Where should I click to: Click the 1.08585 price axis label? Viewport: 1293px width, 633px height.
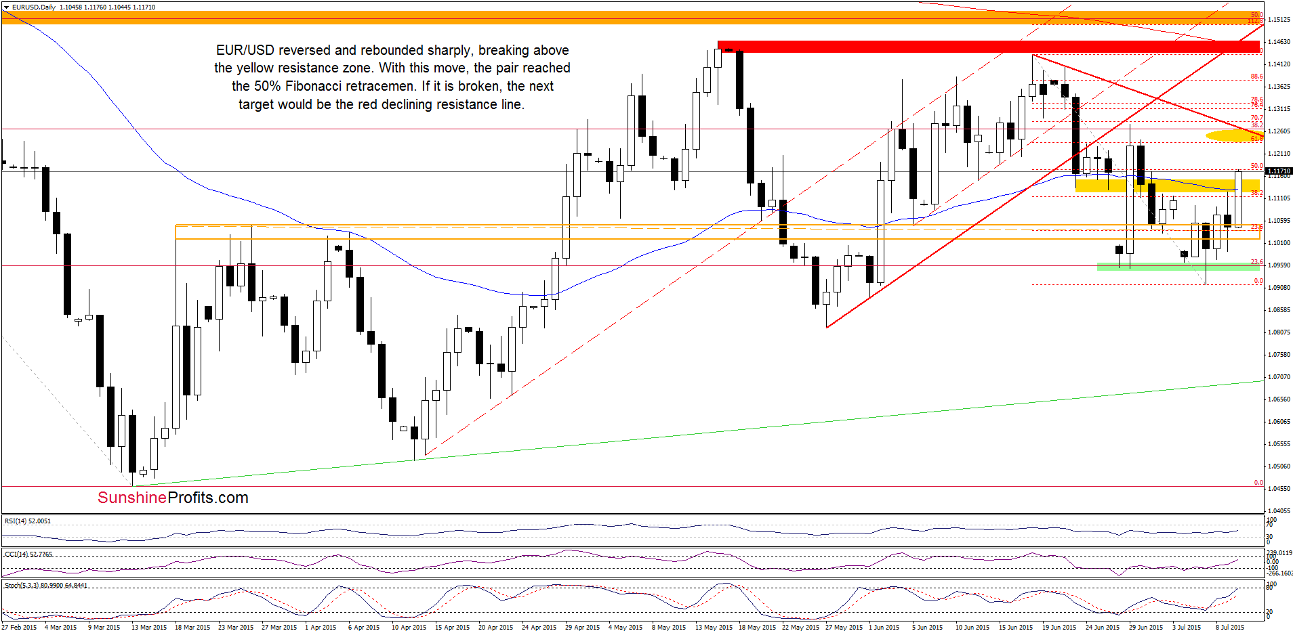1279,310
